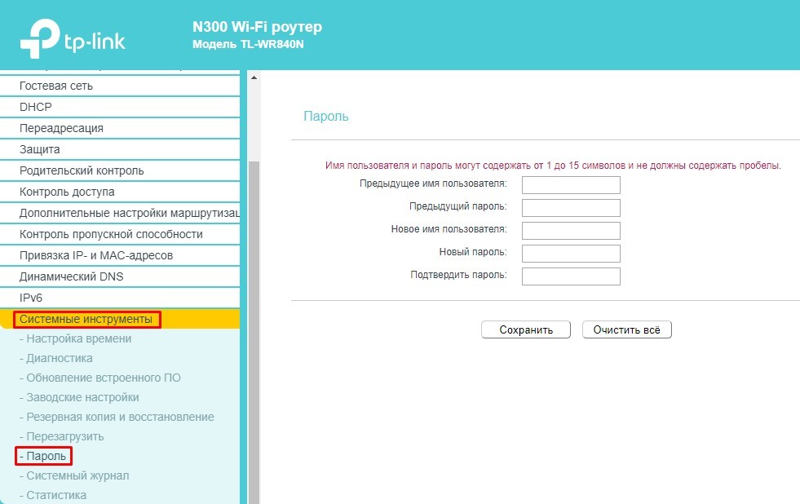The height and width of the screenshot is (504, 800).
Task: Select Переадресация in the sidebar
Action: coord(61,128)
